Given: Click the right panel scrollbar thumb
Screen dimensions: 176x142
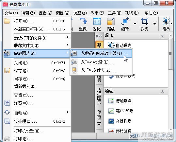Looking at the screenshot, I should click(x=170, y=54).
